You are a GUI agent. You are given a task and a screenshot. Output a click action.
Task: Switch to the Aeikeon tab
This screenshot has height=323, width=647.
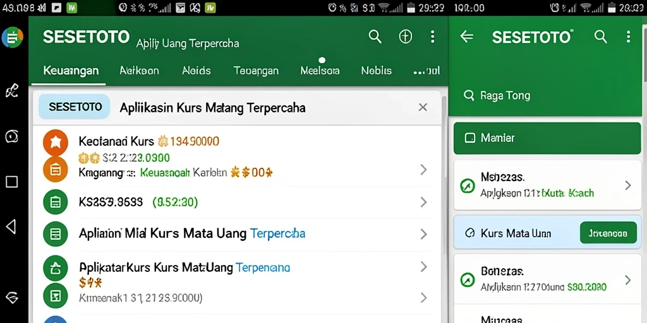(139, 71)
